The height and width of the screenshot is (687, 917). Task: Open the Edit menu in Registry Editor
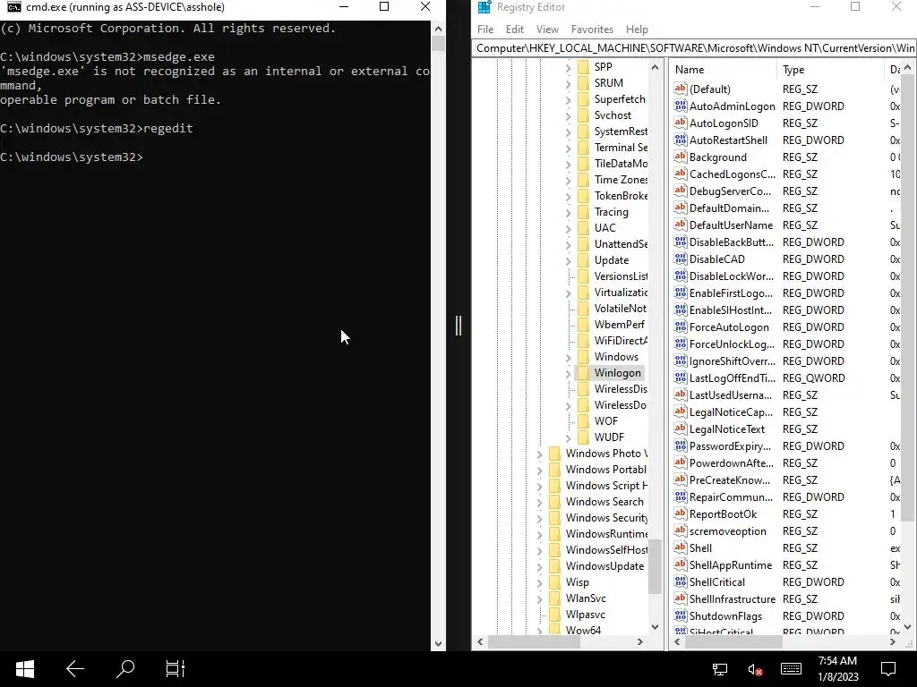tap(515, 30)
